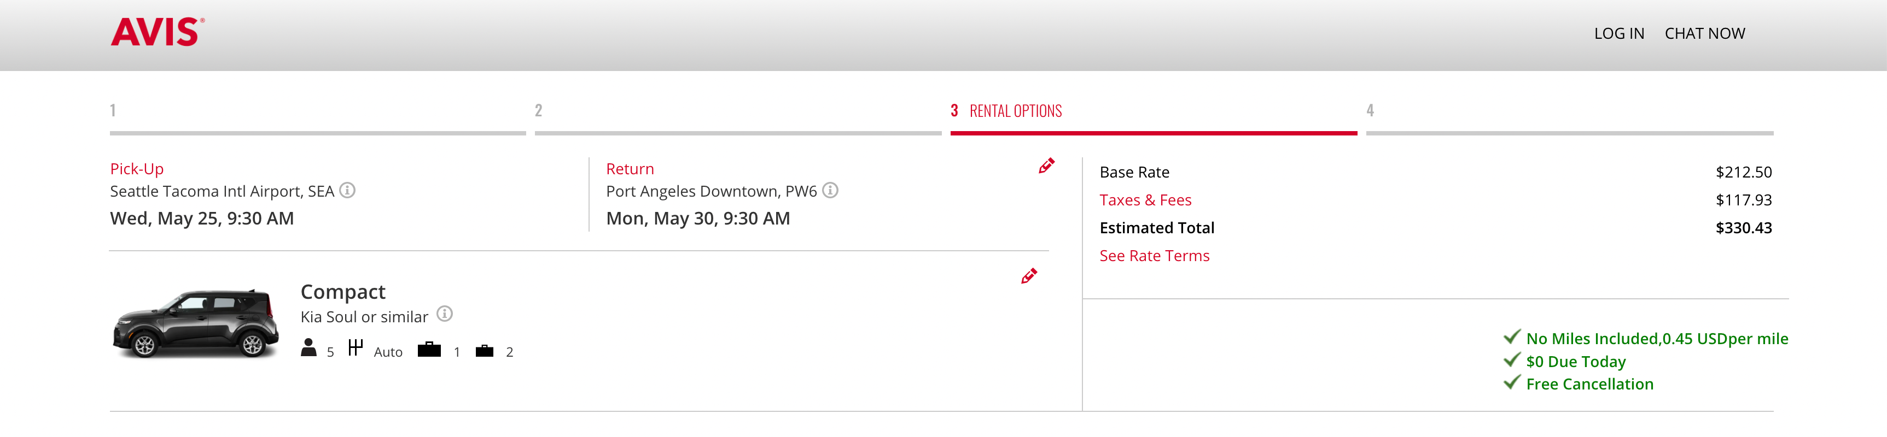Click the Port Angeles Downtown info icon
This screenshot has height=437, width=1887.
coord(830,190)
